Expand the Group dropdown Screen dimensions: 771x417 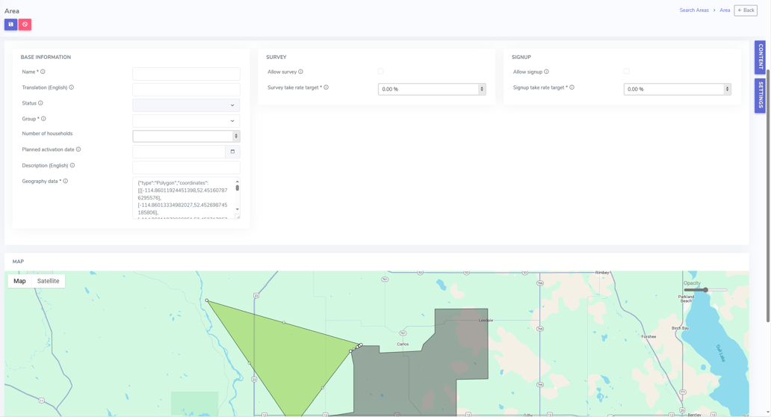tap(186, 120)
